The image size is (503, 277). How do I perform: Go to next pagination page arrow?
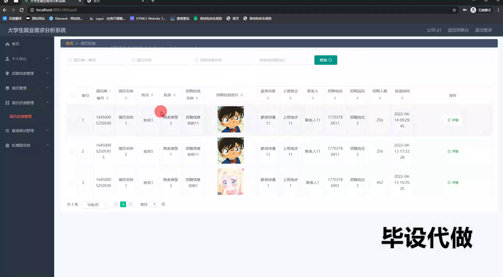point(130,204)
